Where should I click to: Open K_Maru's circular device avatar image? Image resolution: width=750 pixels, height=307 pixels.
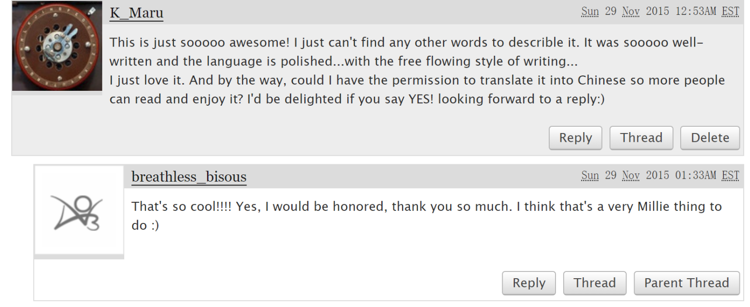(x=57, y=46)
